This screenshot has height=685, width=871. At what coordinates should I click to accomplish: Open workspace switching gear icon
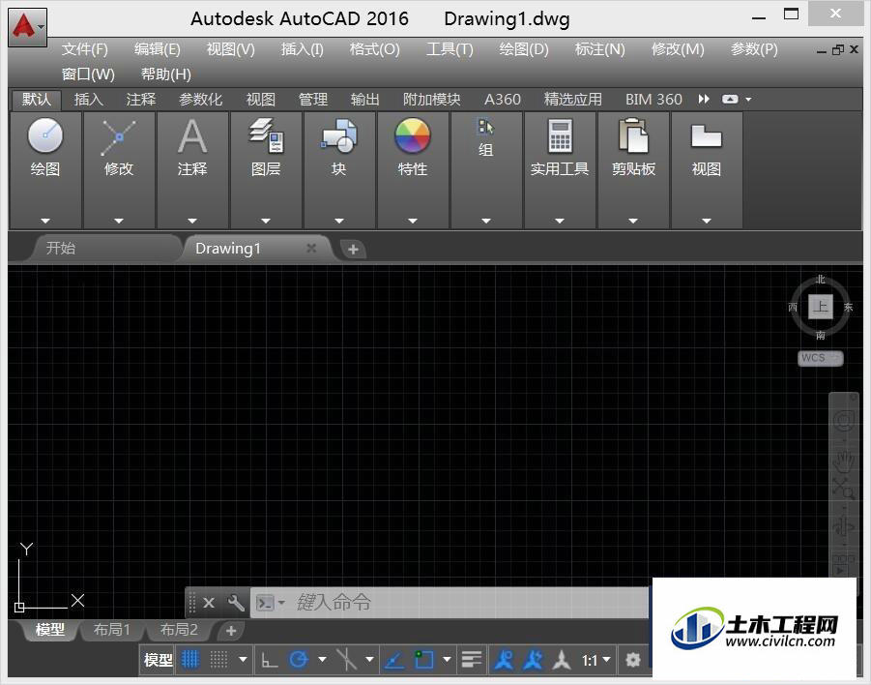(x=632, y=660)
